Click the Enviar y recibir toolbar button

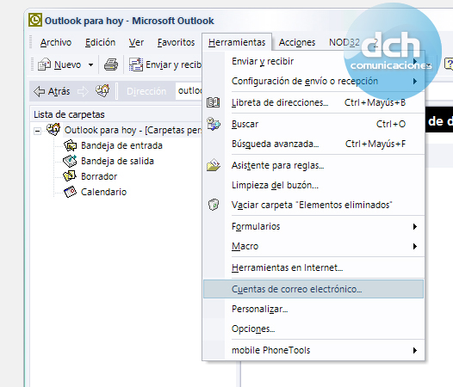pyautogui.click(x=165, y=64)
